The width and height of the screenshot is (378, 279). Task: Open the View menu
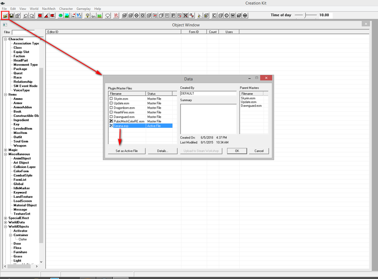(x=23, y=9)
